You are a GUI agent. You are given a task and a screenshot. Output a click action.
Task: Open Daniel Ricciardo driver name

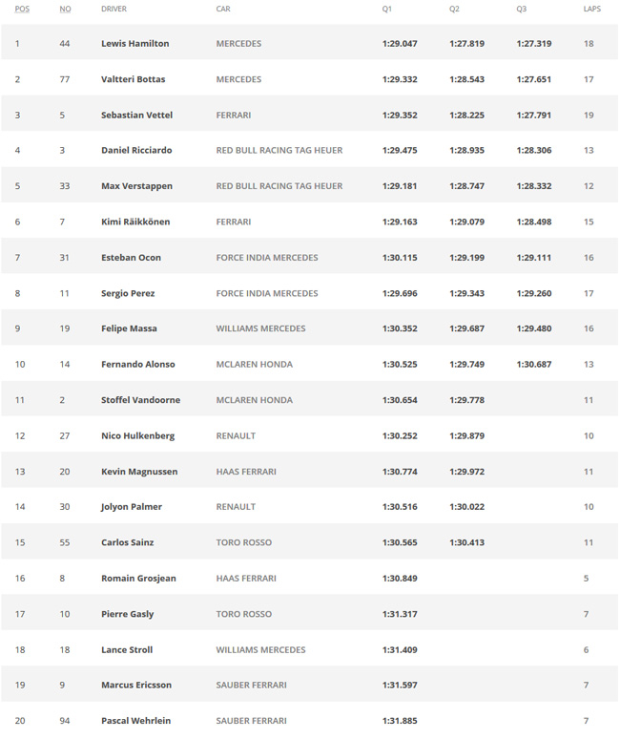[136, 150]
